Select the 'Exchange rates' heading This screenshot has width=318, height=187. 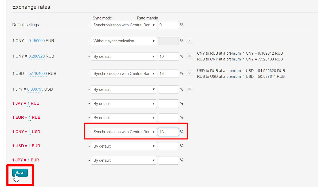(31, 7)
